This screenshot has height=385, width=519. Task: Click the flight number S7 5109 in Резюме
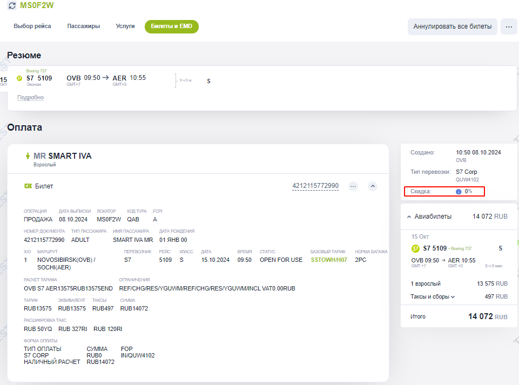(x=39, y=78)
